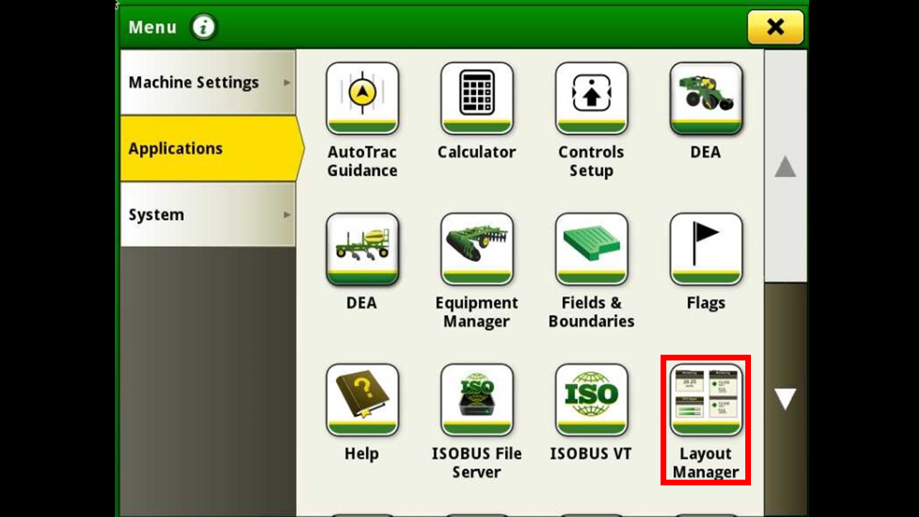Select the DEA icon beside Equipment Manager
Screen dimensions: 919x517
click(362, 249)
